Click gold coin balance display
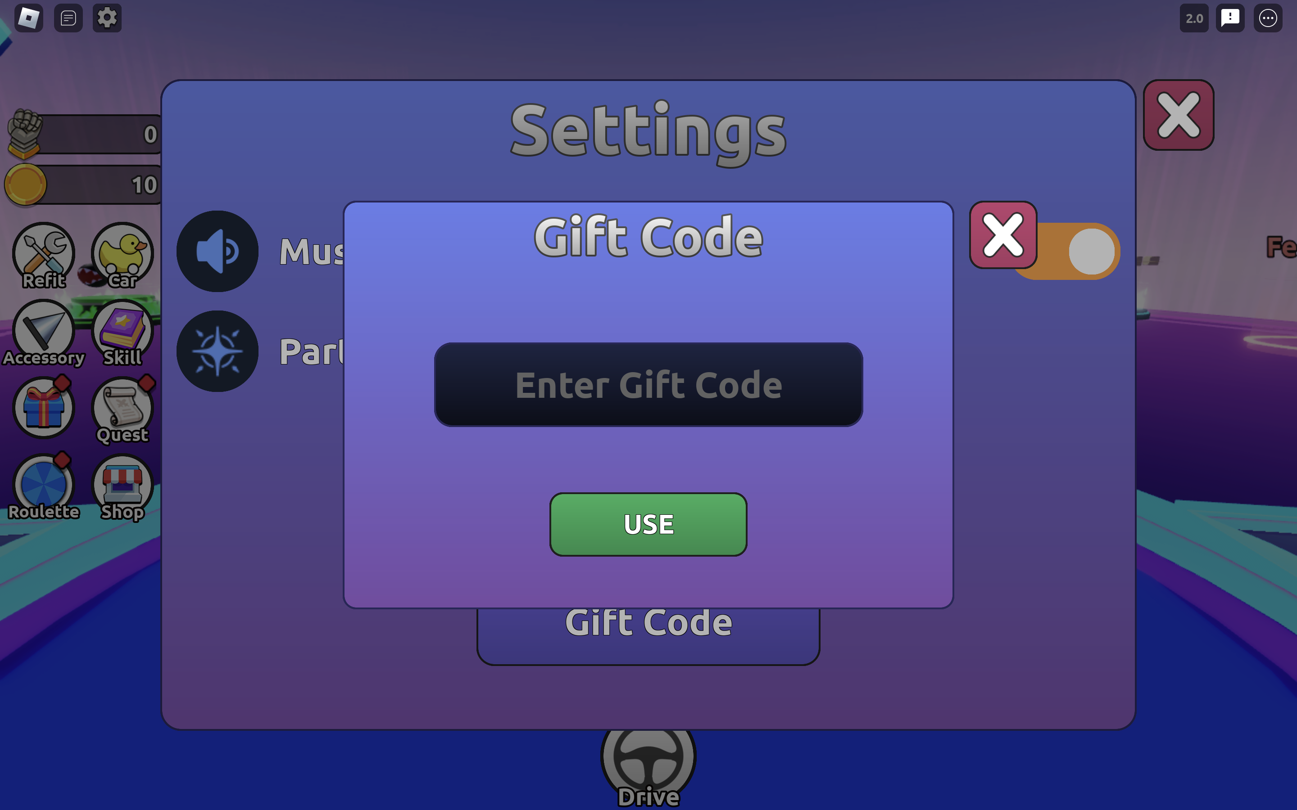 point(84,185)
